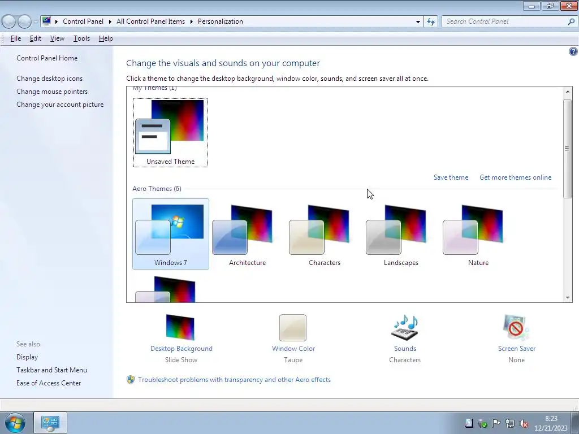Open Ease of Access Center link
579x434 pixels.
click(x=49, y=383)
